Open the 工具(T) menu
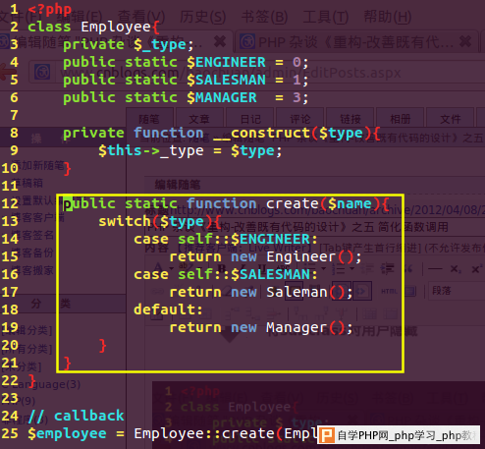485x449 pixels. tap(326, 17)
